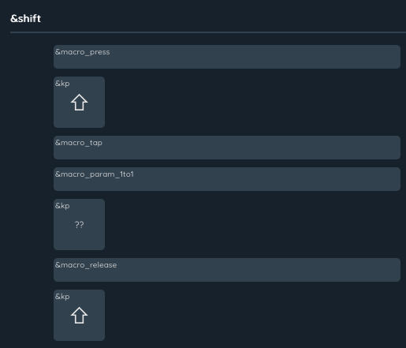Click the shift arrow icon below &macro_press
The image size is (406, 348).
pos(79,103)
